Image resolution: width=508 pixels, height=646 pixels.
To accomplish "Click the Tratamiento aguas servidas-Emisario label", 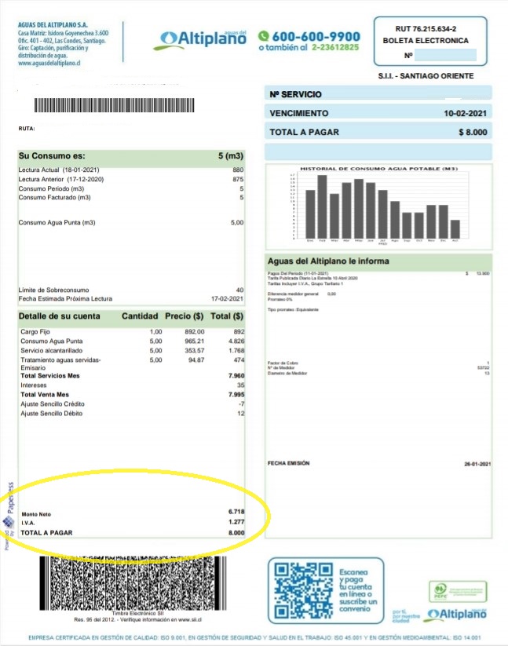I will pos(60,363).
